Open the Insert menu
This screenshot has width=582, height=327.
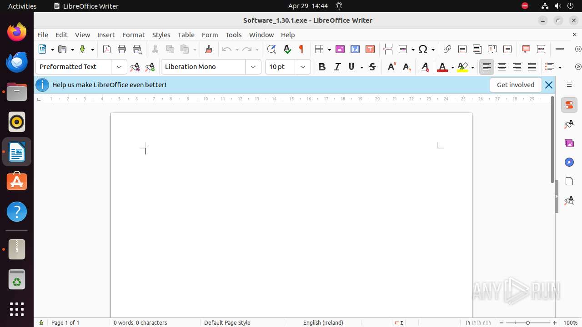(x=106, y=35)
